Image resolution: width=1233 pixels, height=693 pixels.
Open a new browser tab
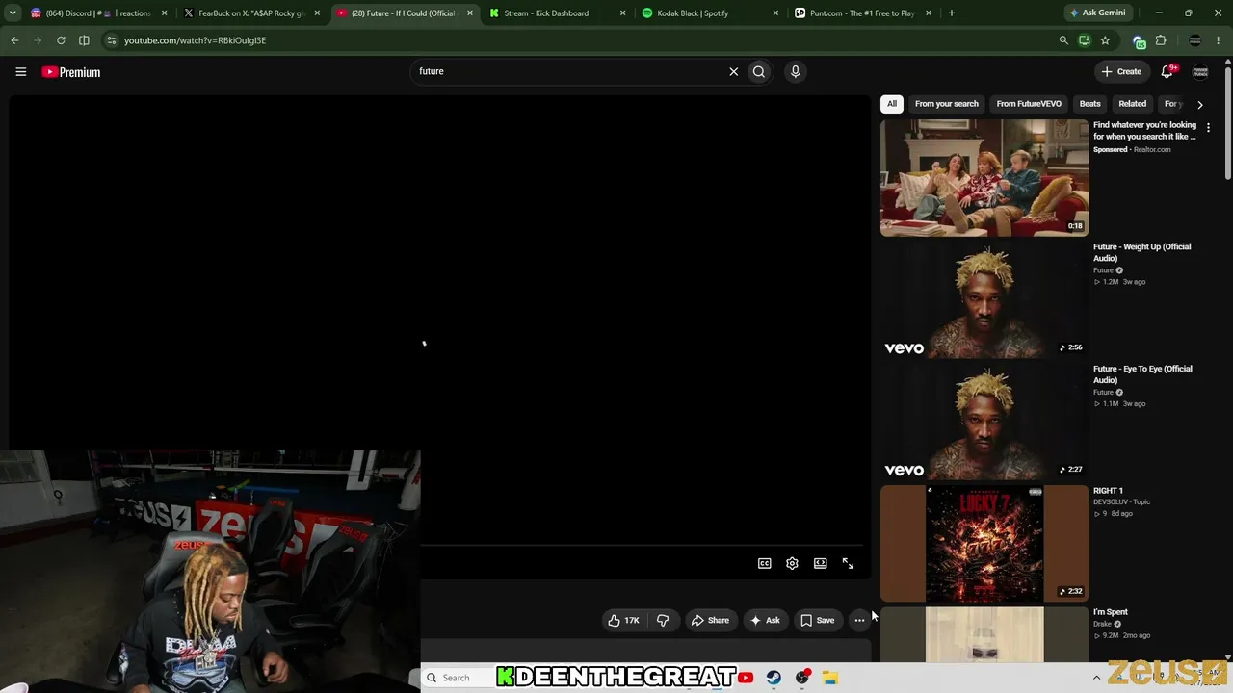[951, 13]
